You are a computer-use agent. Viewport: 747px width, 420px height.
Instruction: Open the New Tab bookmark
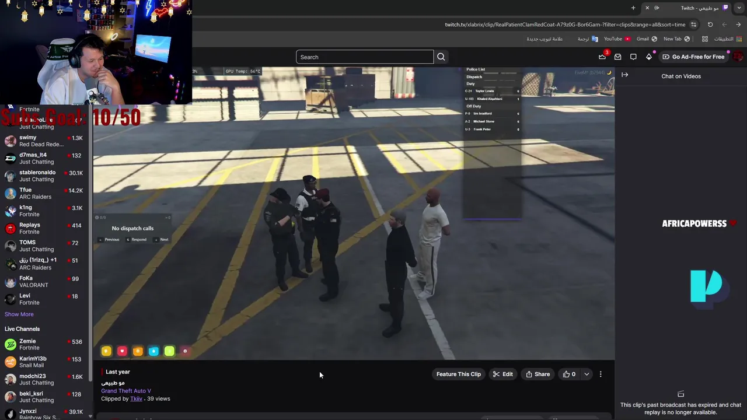tap(676, 39)
